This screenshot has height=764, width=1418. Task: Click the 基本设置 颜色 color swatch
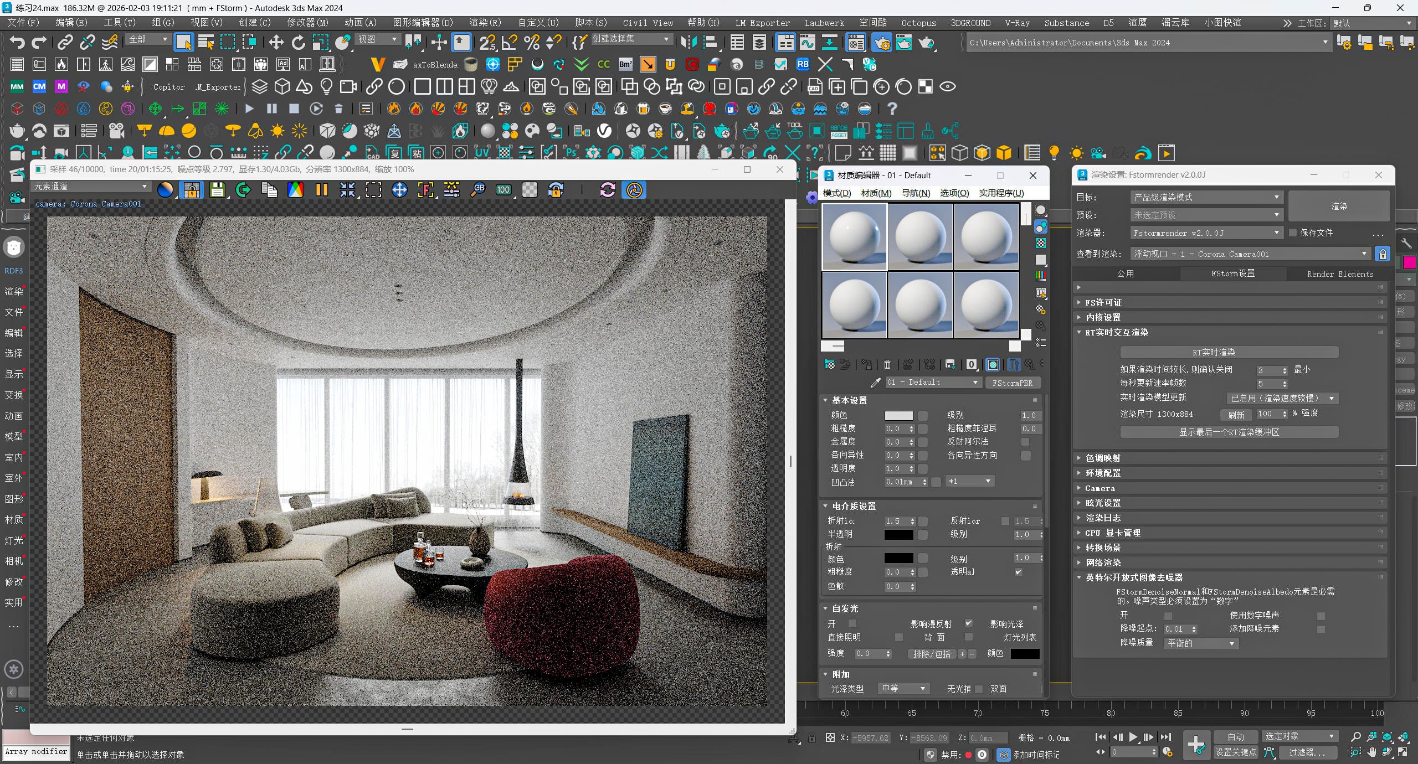tap(898, 415)
